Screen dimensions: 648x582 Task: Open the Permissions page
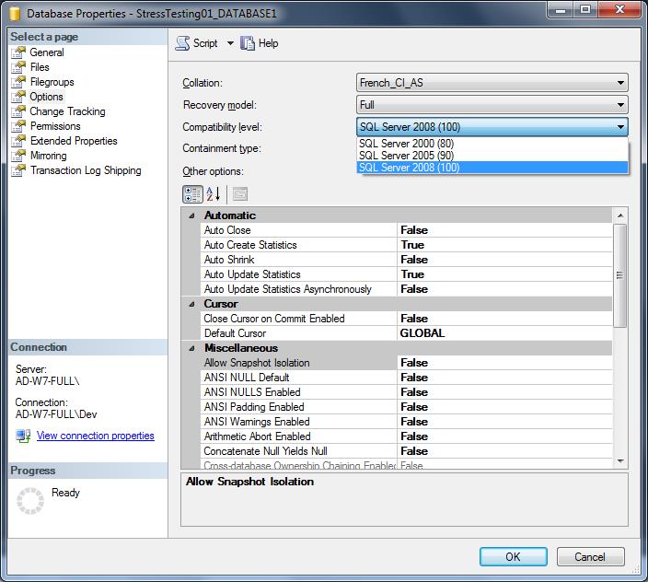tap(55, 126)
